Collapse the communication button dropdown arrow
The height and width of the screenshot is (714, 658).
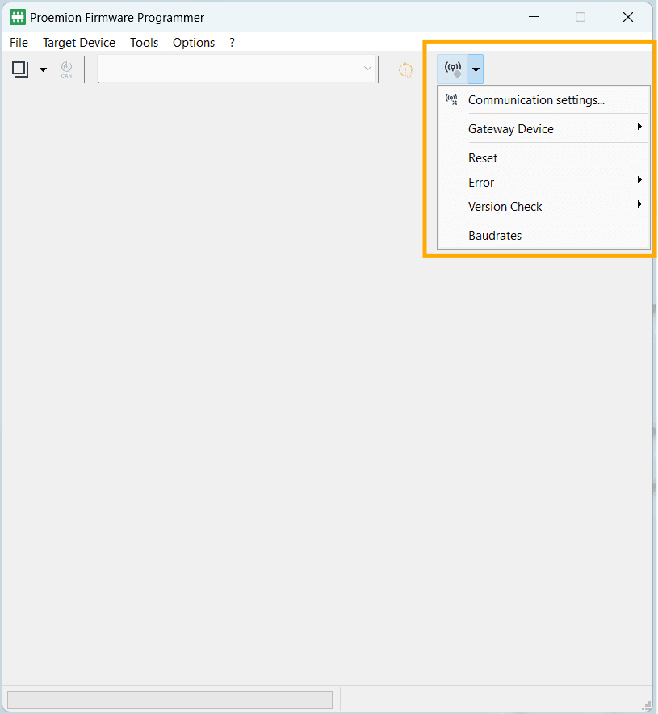(x=476, y=69)
